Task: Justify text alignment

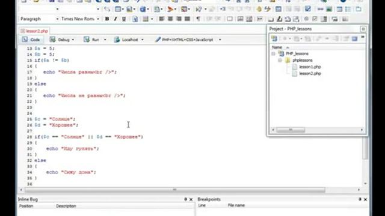Action: pos(187,19)
